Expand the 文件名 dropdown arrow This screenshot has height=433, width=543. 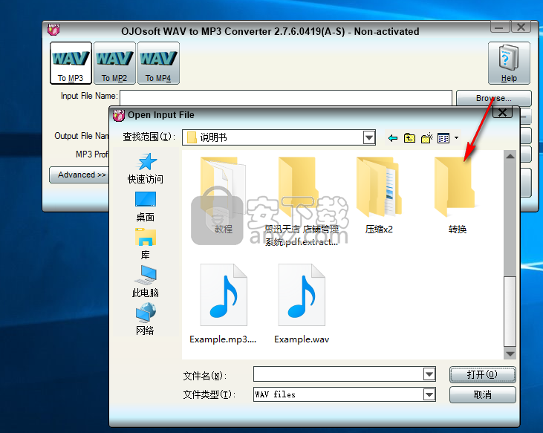point(429,374)
